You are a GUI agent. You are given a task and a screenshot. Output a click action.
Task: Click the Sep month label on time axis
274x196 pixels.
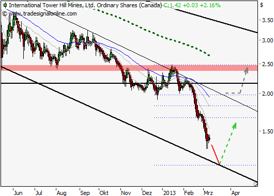coord(85,193)
